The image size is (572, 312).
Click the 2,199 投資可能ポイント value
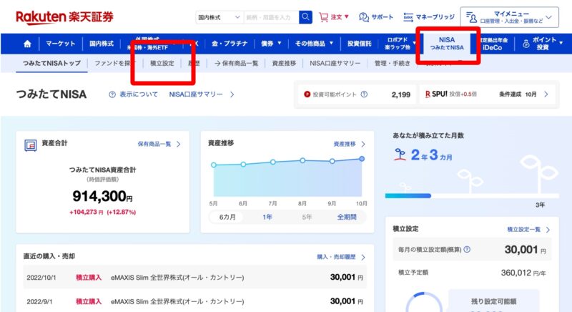[x=401, y=94]
